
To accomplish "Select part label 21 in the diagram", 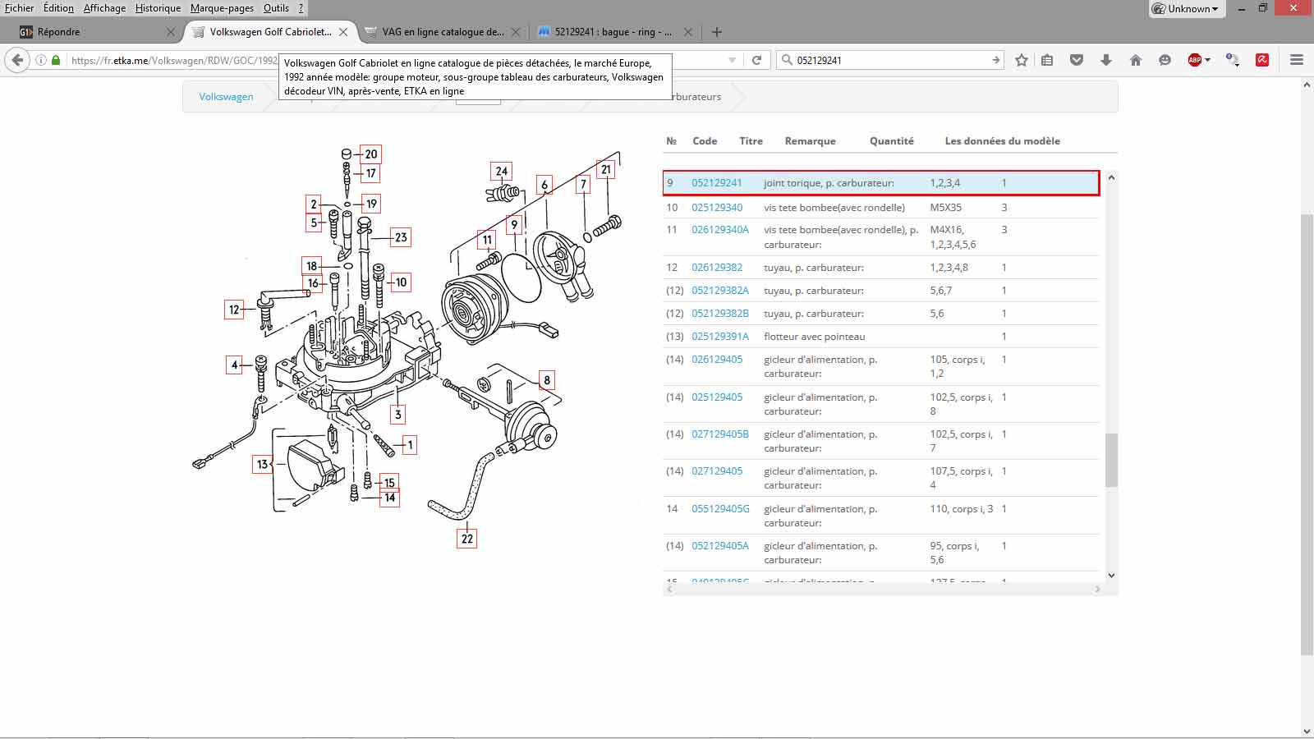I will 606,170.
